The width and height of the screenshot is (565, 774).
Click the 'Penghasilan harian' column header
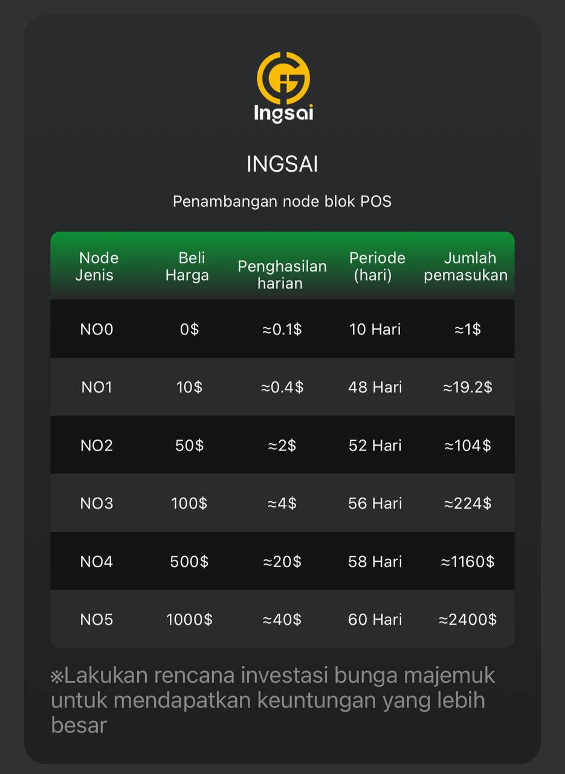click(282, 275)
